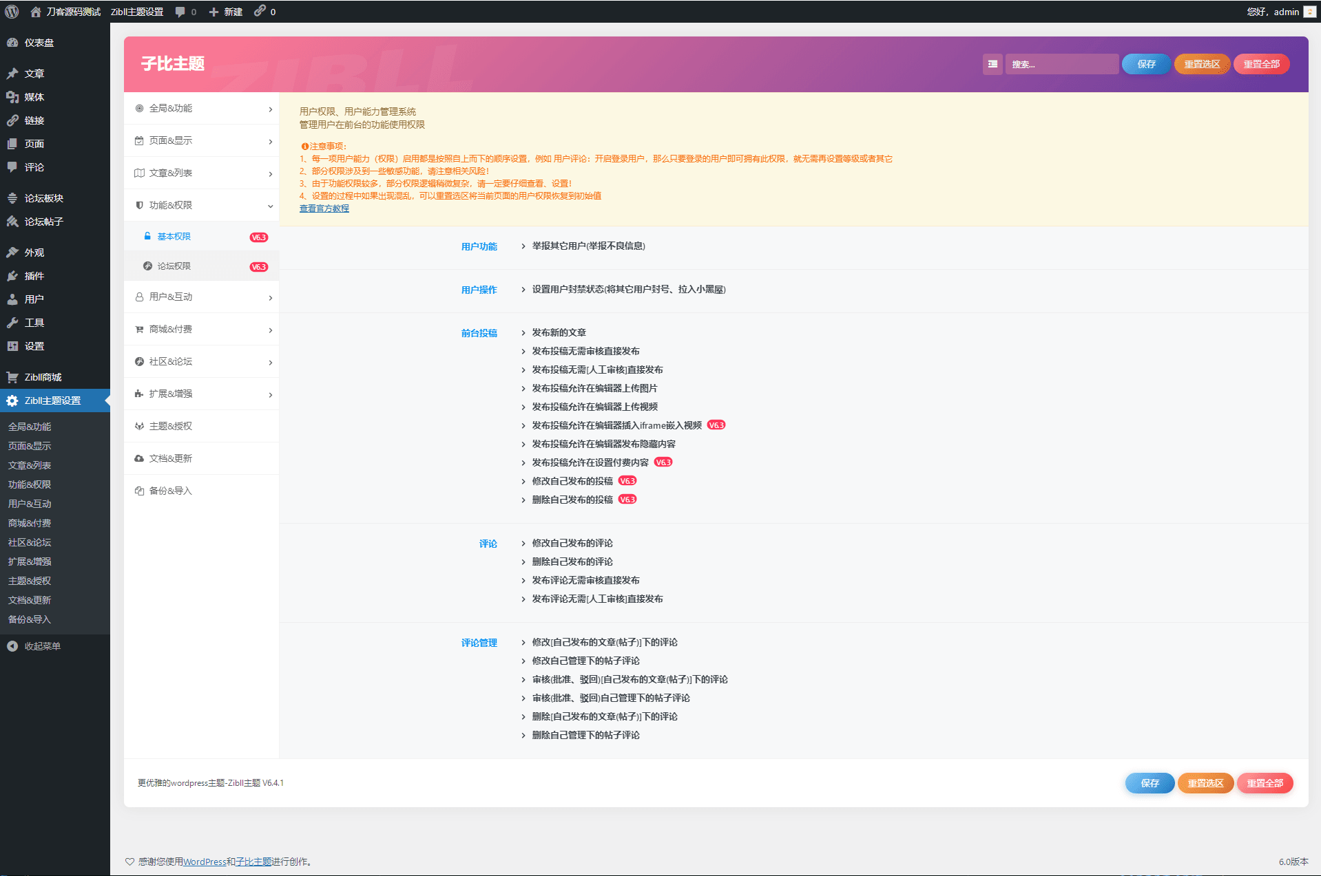
Task: Collapse the 功能&权限 section chevron
Action: tap(269, 206)
